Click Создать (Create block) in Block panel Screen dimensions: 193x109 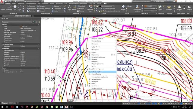pyautogui.click(x=129, y=6)
